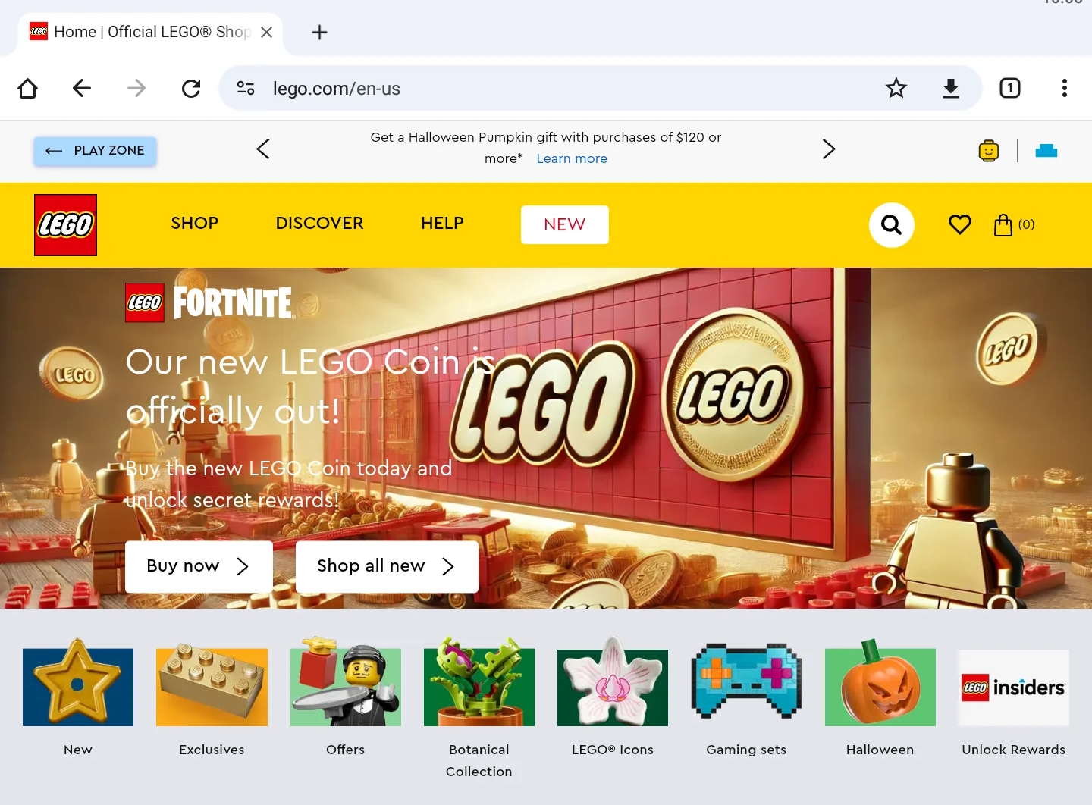The image size is (1092, 805).
Task: Open the DISCOVER menu
Action: pyautogui.click(x=320, y=224)
